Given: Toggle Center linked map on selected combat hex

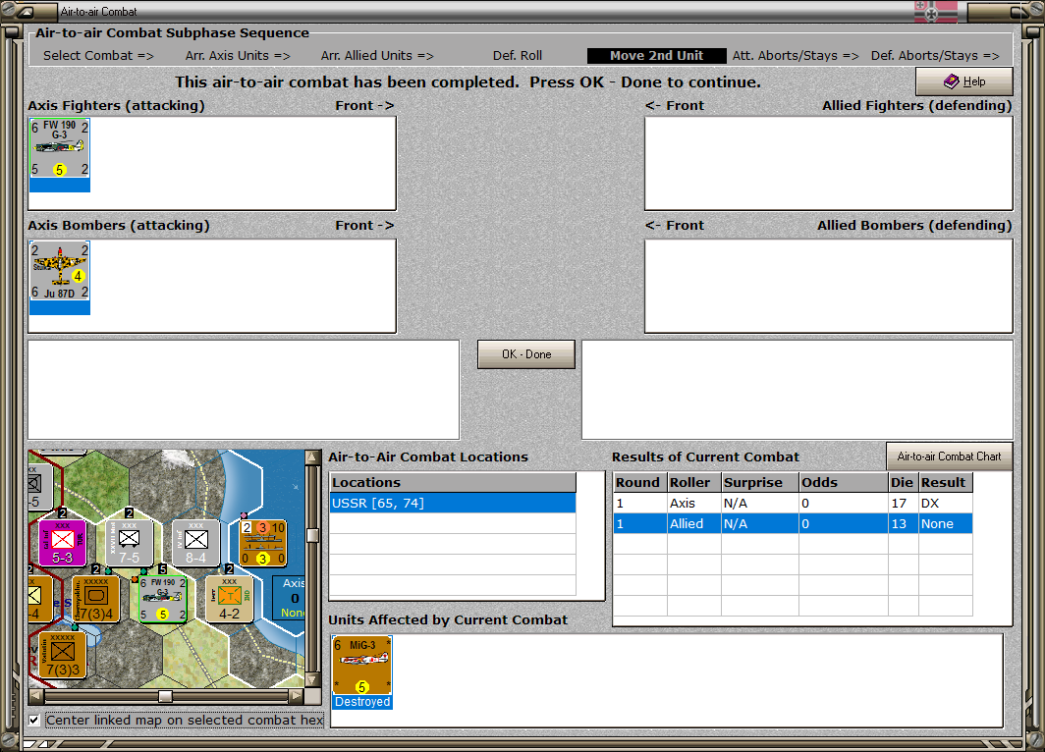Looking at the screenshot, I should pyautogui.click(x=34, y=720).
